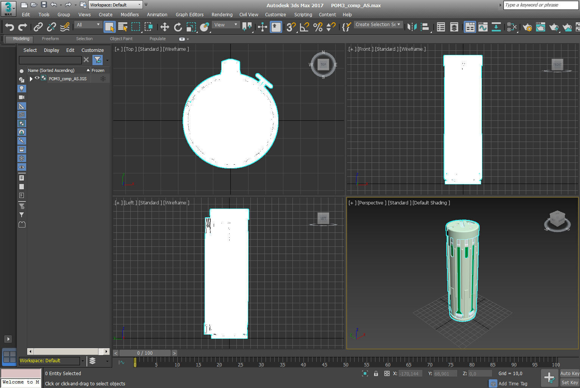Toggle frozen state of POM3_comp_AS.IGS
Screen dimensions: 580x388
[103, 79]
